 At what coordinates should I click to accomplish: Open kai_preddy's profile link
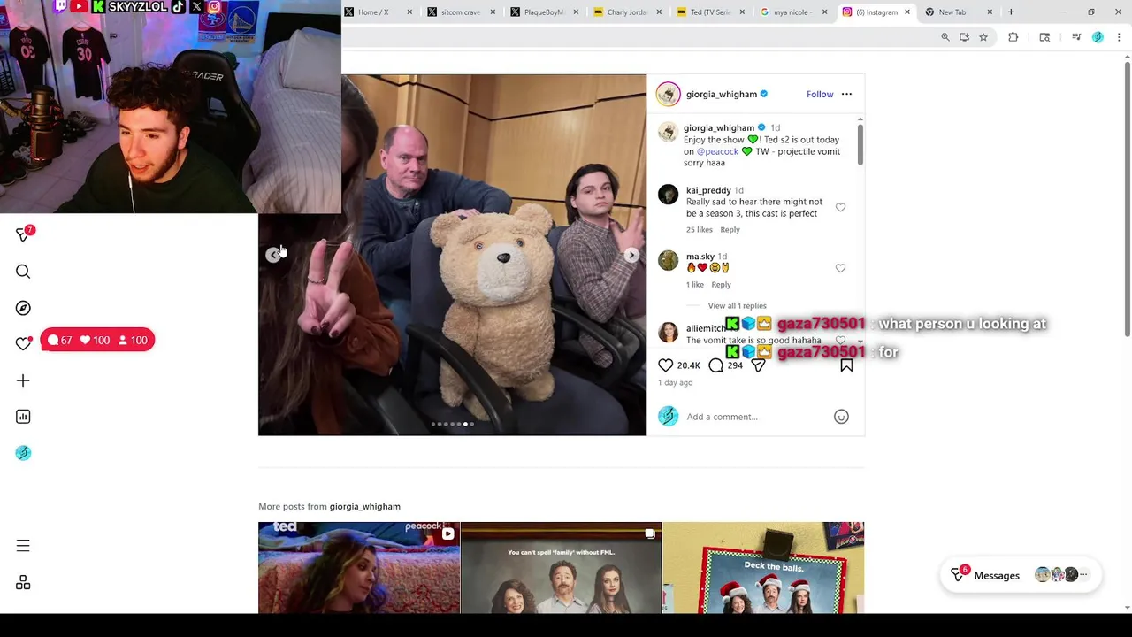708,190
